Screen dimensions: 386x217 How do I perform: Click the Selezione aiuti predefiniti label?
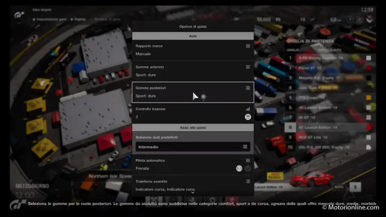[x=157, y=137]
